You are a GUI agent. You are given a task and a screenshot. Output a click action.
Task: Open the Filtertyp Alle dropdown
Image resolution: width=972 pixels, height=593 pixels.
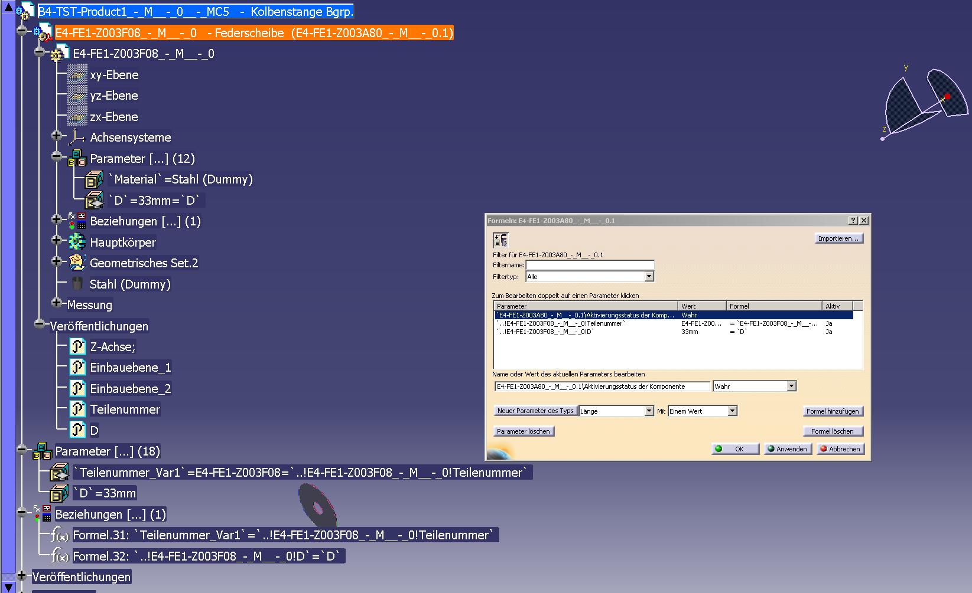coord(649,276)
